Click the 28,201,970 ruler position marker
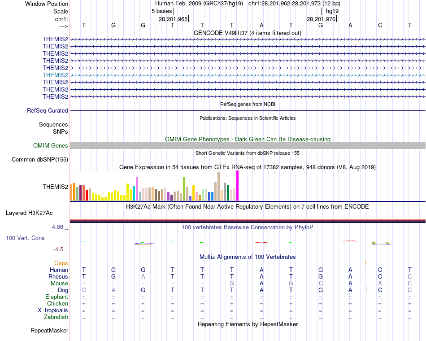 321,19
